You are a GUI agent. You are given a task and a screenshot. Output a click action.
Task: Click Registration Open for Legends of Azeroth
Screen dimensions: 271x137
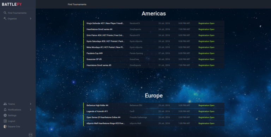pyautogui.click(x=206, y=111)
